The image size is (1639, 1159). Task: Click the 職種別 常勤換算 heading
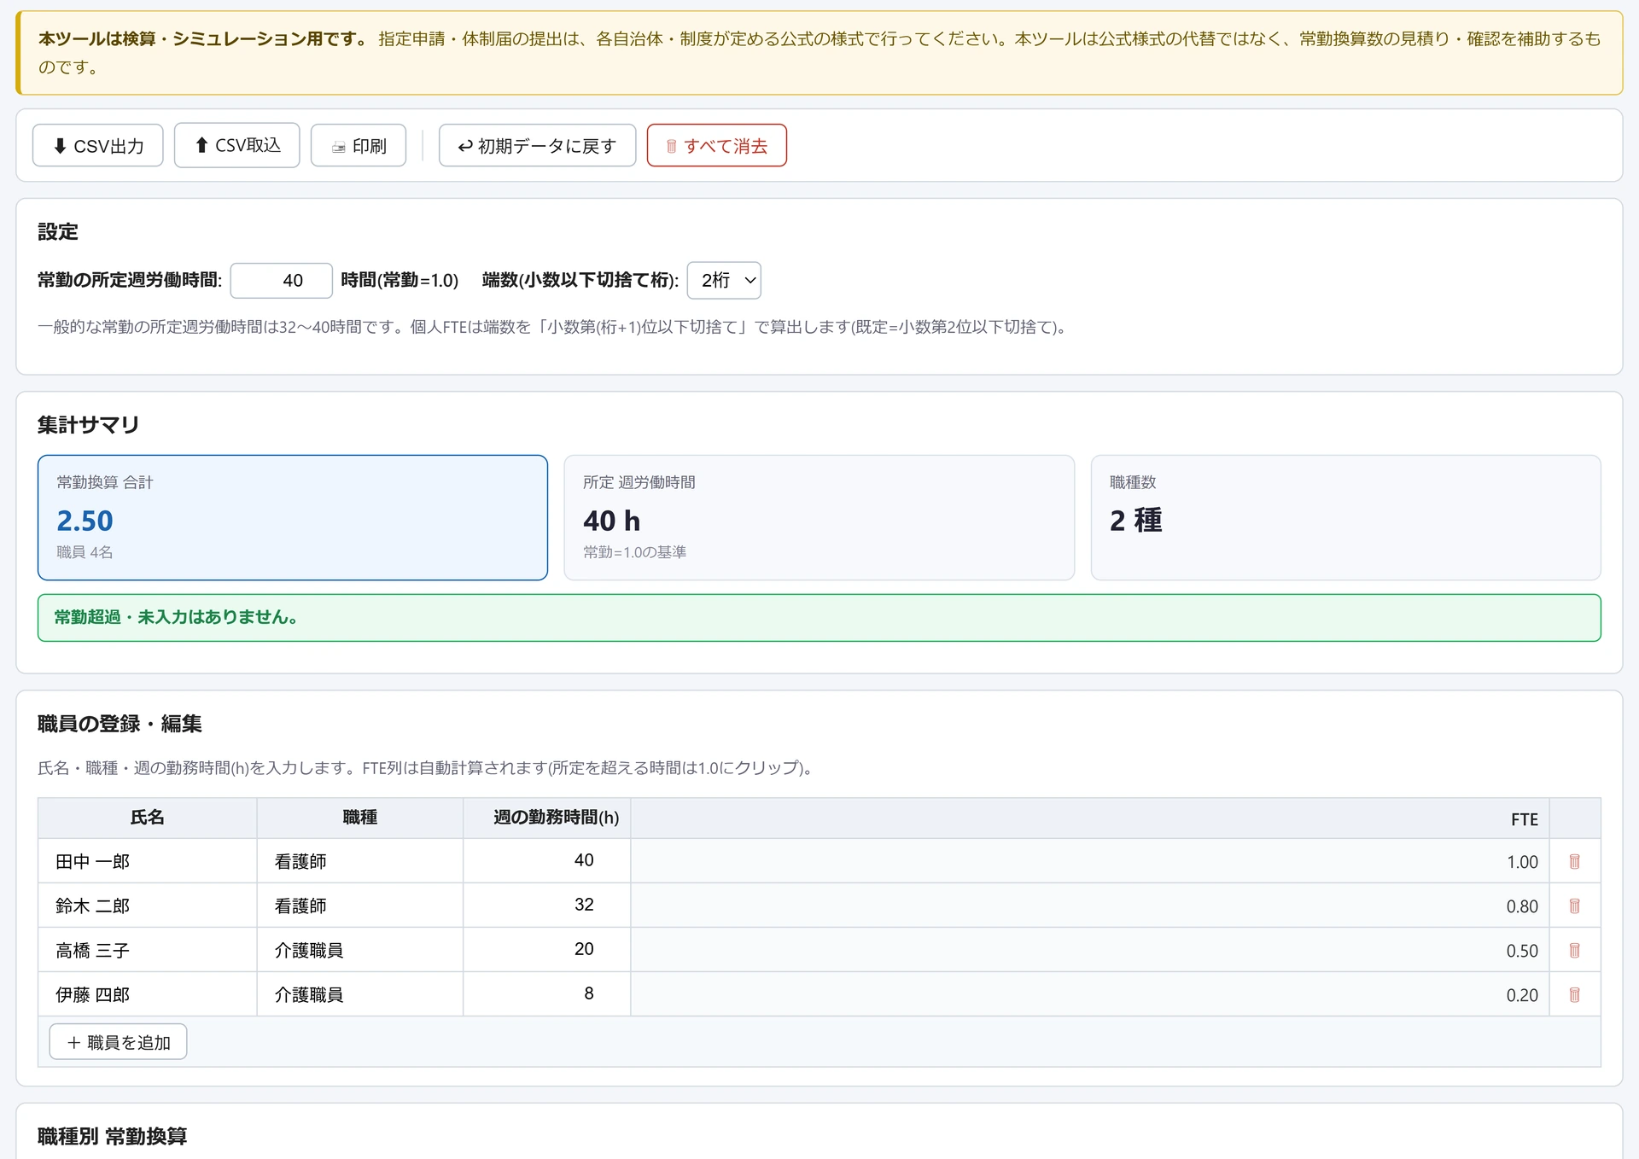coord(112,1136)
